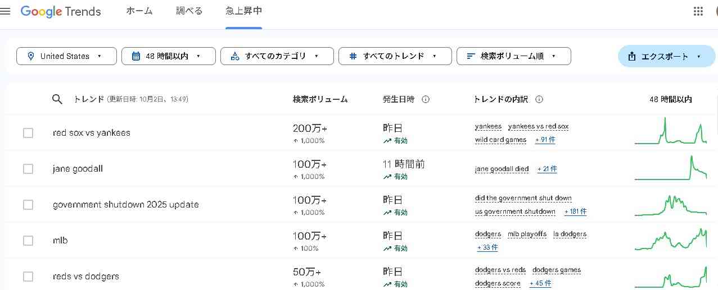Open did the government shut down chip
This screenshot has width=718, height=290.
tap(523, 199)
